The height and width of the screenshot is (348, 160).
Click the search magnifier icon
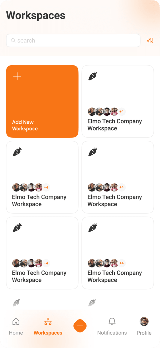pos(13,40)
